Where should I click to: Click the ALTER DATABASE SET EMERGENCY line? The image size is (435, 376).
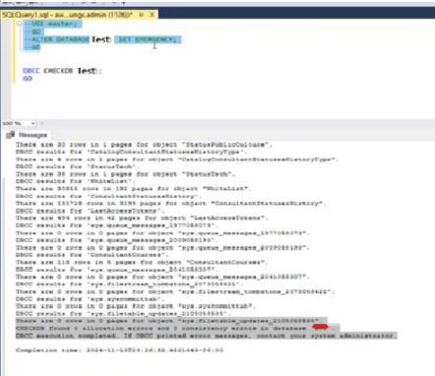[x=101, y=39]
